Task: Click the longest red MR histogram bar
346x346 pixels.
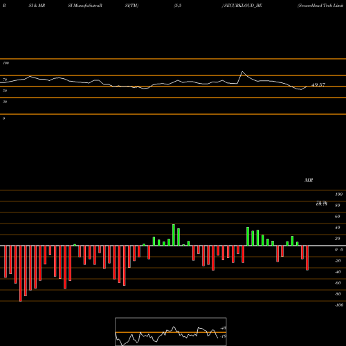Action: click(x=21, y=273)
